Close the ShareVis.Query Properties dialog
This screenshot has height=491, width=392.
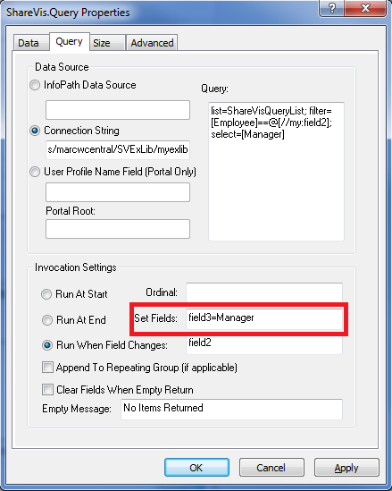tap(365, 7)
